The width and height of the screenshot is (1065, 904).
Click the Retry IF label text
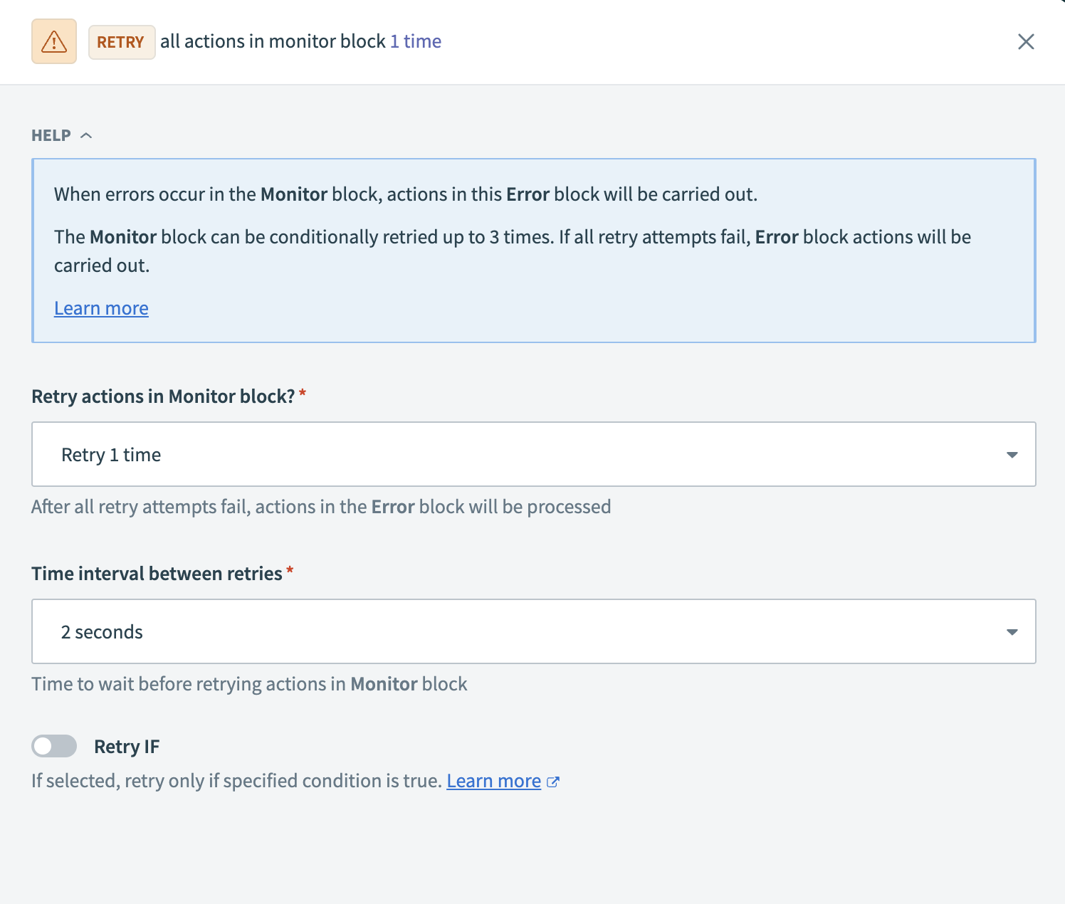(127, 746)
